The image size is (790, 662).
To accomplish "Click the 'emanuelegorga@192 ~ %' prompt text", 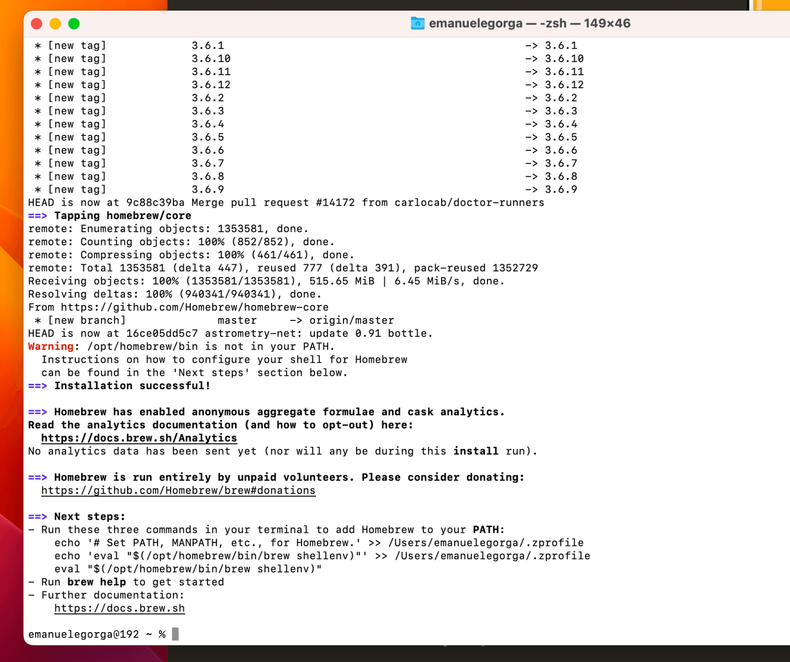I will pos(97,635).
